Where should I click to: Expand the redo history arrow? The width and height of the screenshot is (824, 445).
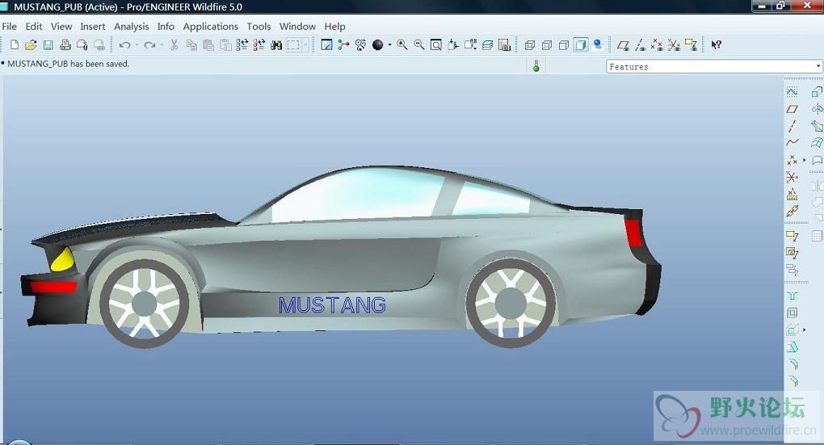point(162,45)
